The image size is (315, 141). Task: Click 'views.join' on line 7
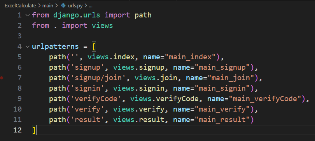click(x=156, y=78)
